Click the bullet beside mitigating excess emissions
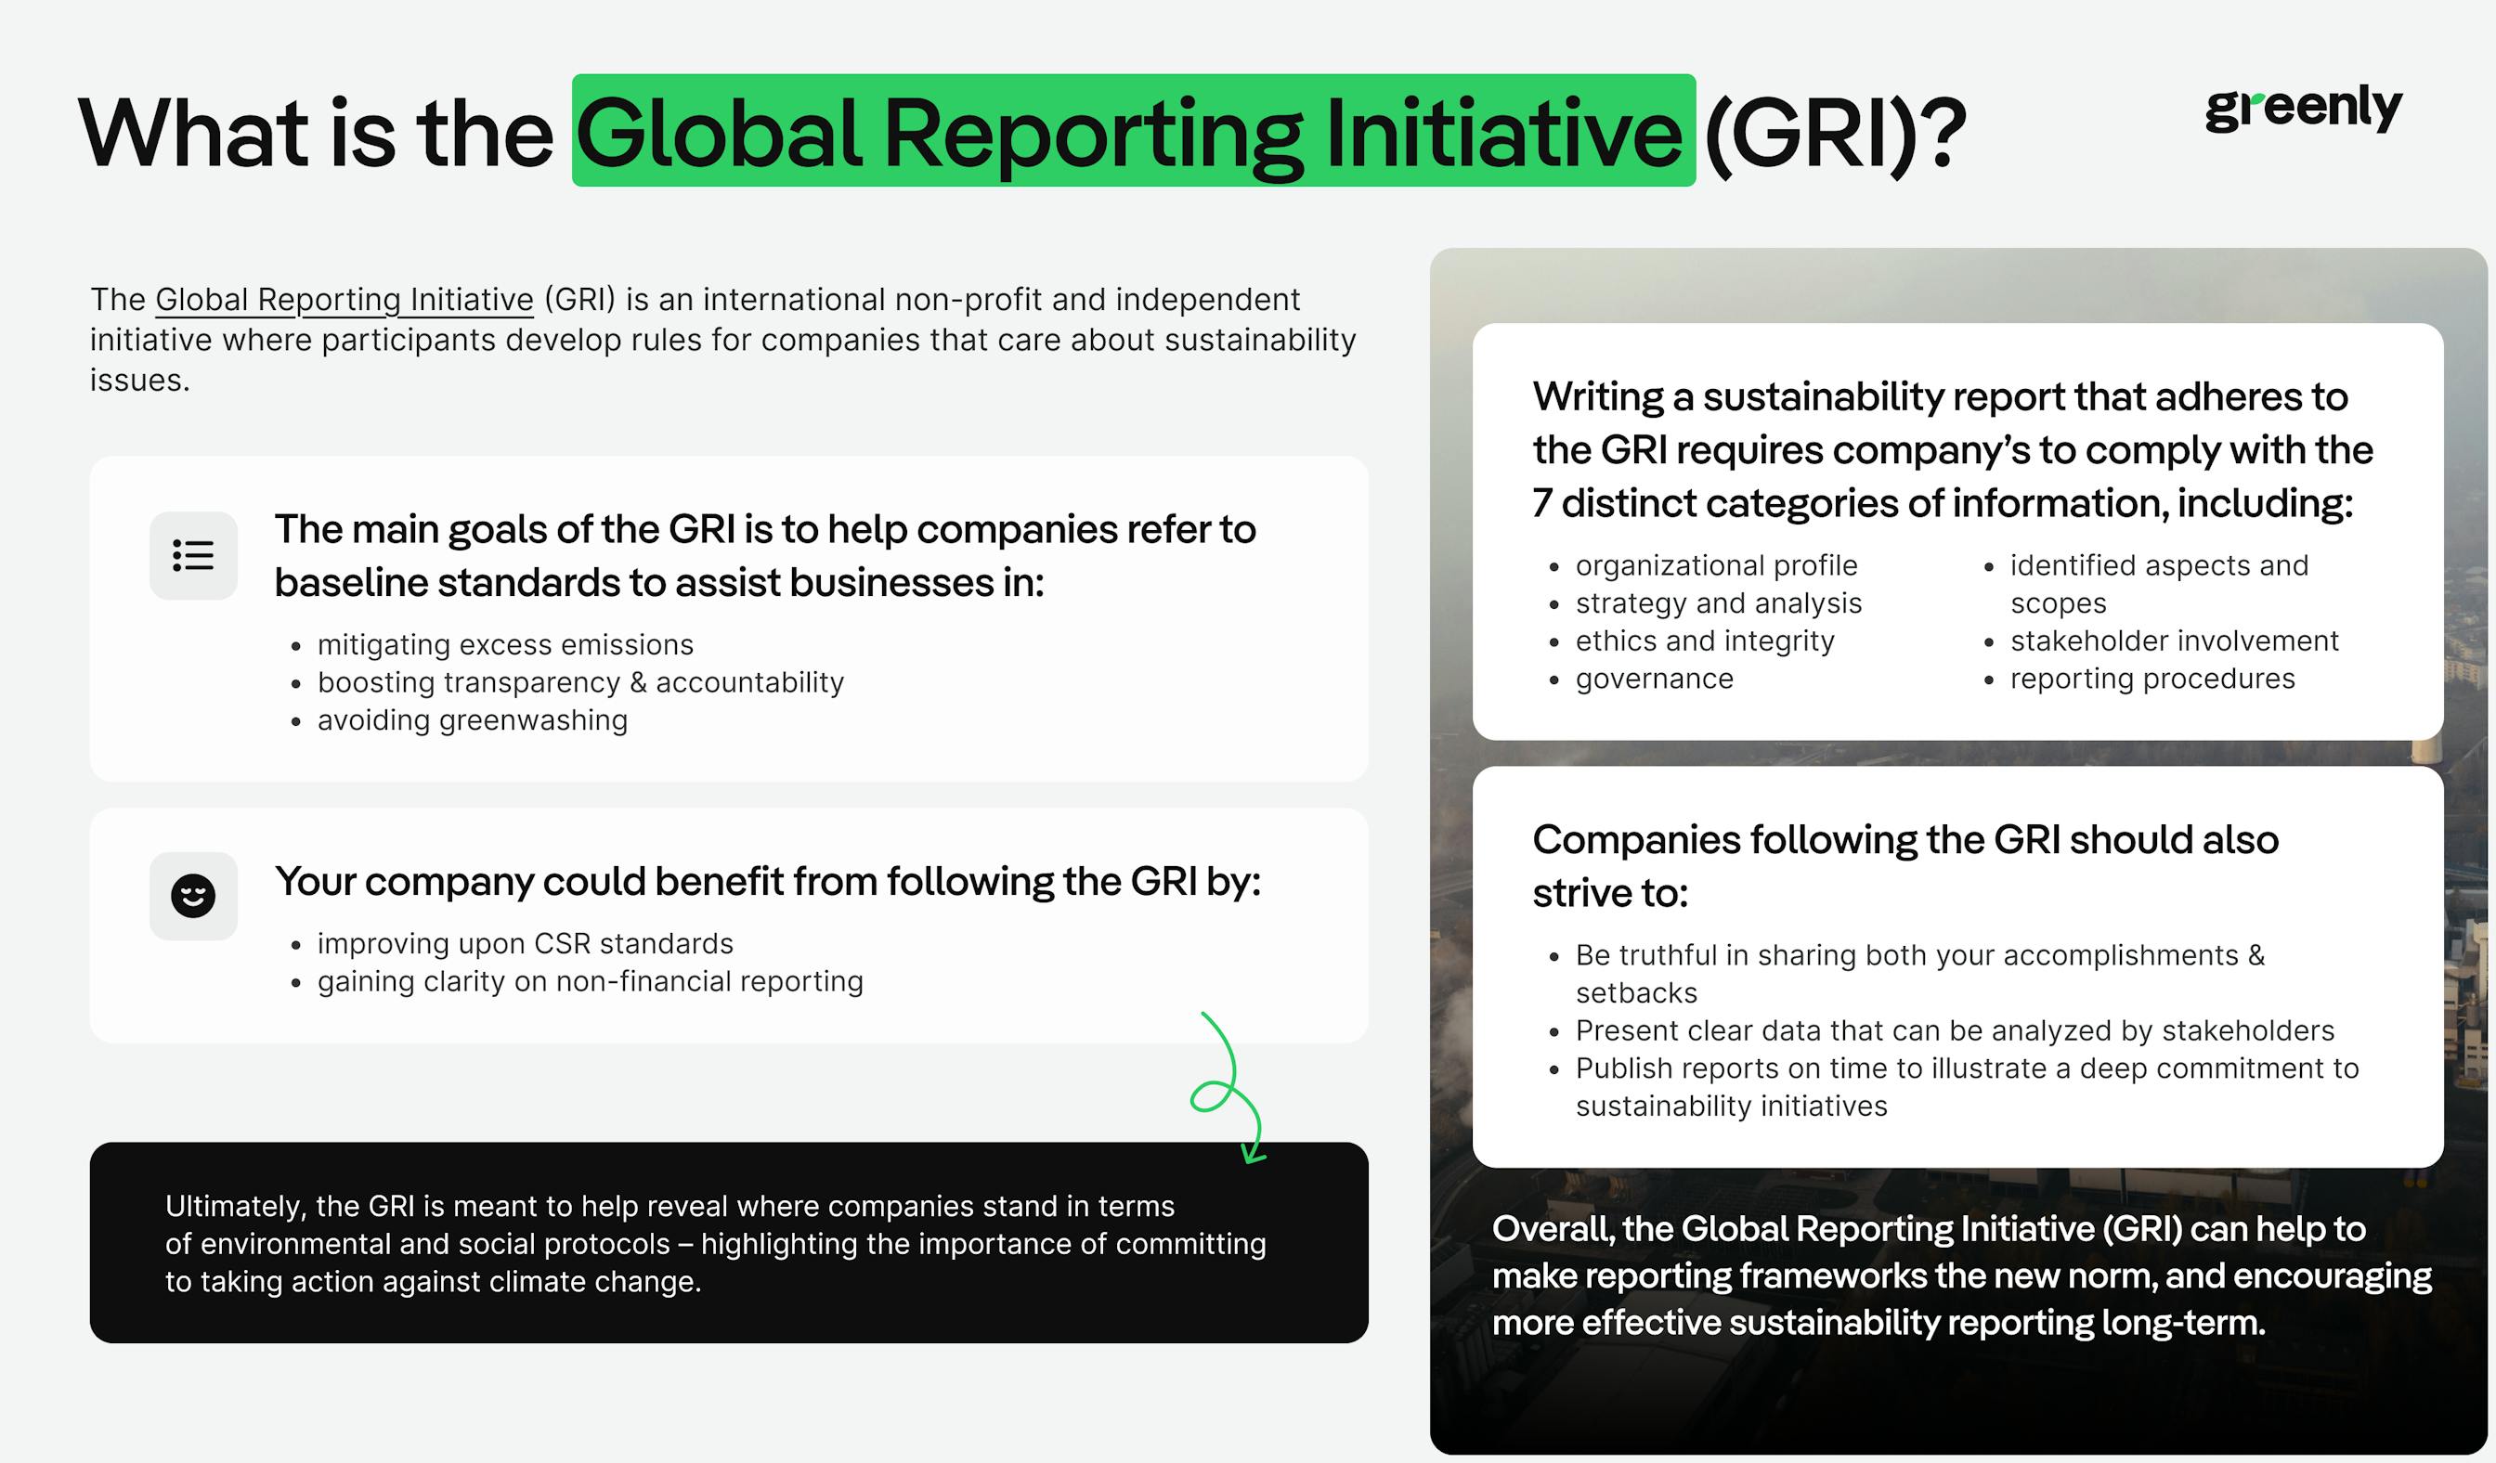Image resolution: width=2496 pixels, height=1463 pixels. click(x=294, y=646)
